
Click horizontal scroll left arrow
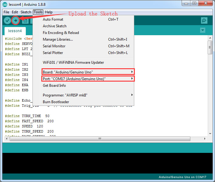[7, 139]
